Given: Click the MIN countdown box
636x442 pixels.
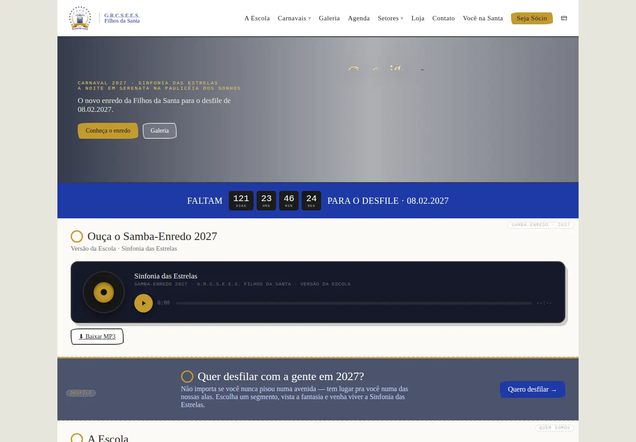Looking at the screenshot, I should 289,201.
